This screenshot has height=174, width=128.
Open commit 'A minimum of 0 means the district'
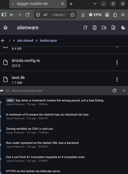coord(47,115)
